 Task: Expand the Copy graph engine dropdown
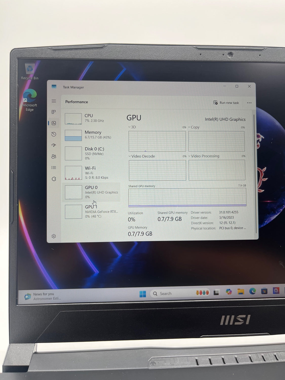pos(194,127)
